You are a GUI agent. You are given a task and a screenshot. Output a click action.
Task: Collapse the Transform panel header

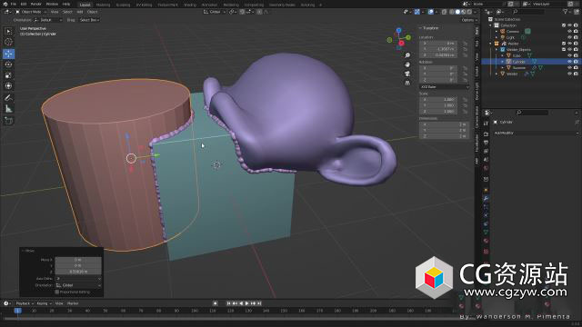coord(429,28)
